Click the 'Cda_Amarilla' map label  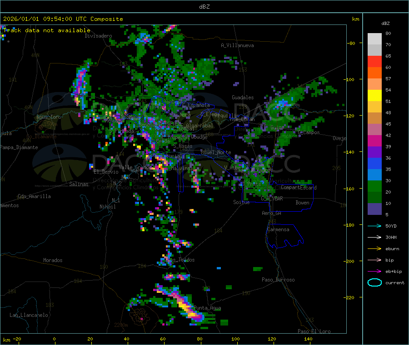pos(34,196)
